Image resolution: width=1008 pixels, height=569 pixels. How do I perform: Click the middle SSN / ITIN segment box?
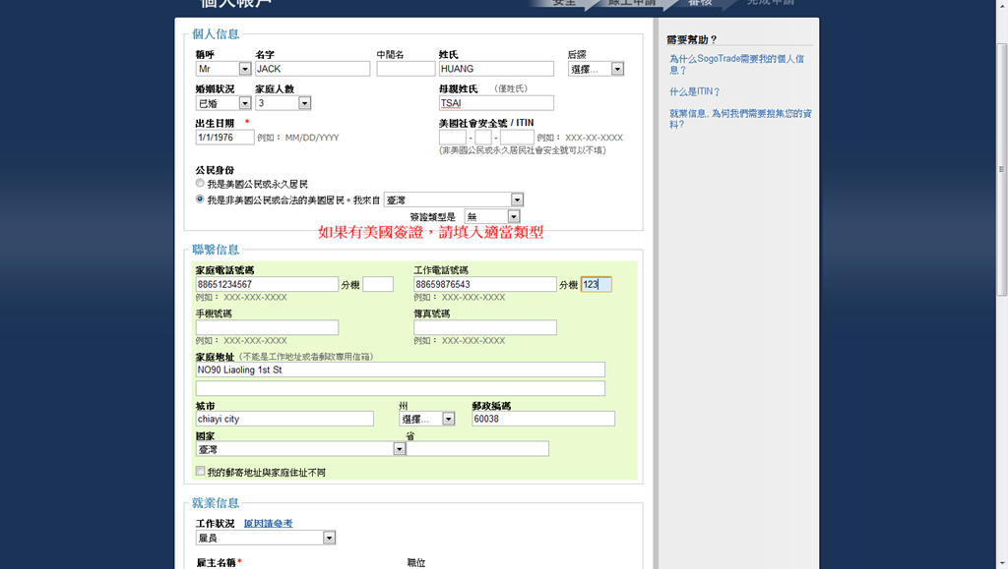click(483, 138)
